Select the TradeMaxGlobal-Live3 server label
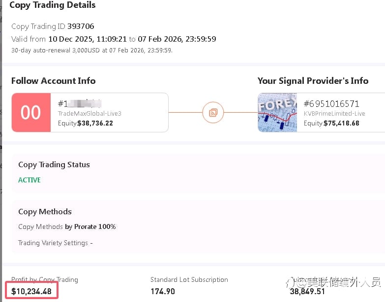Screen dimensions: 385x302 point(89,114)
